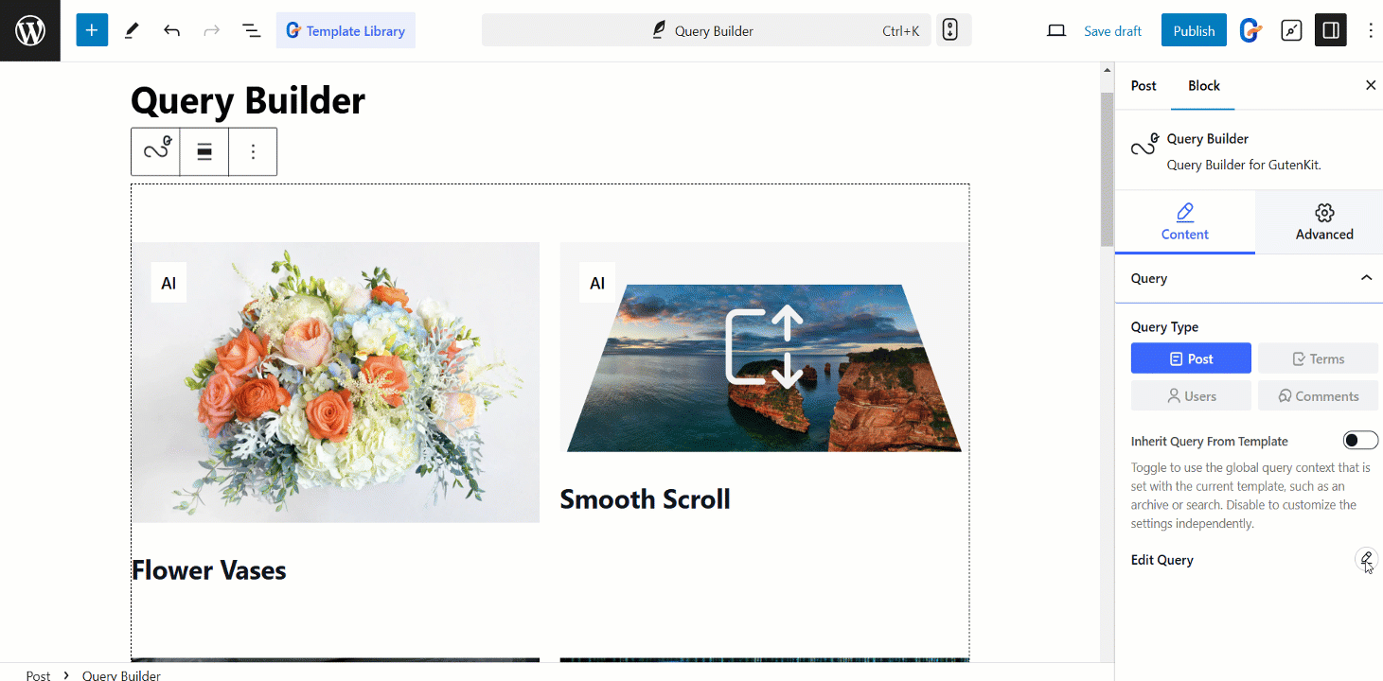Click the WordPress logo
The width and height of the screenshot is (1383, 681).
coord(30,30)
